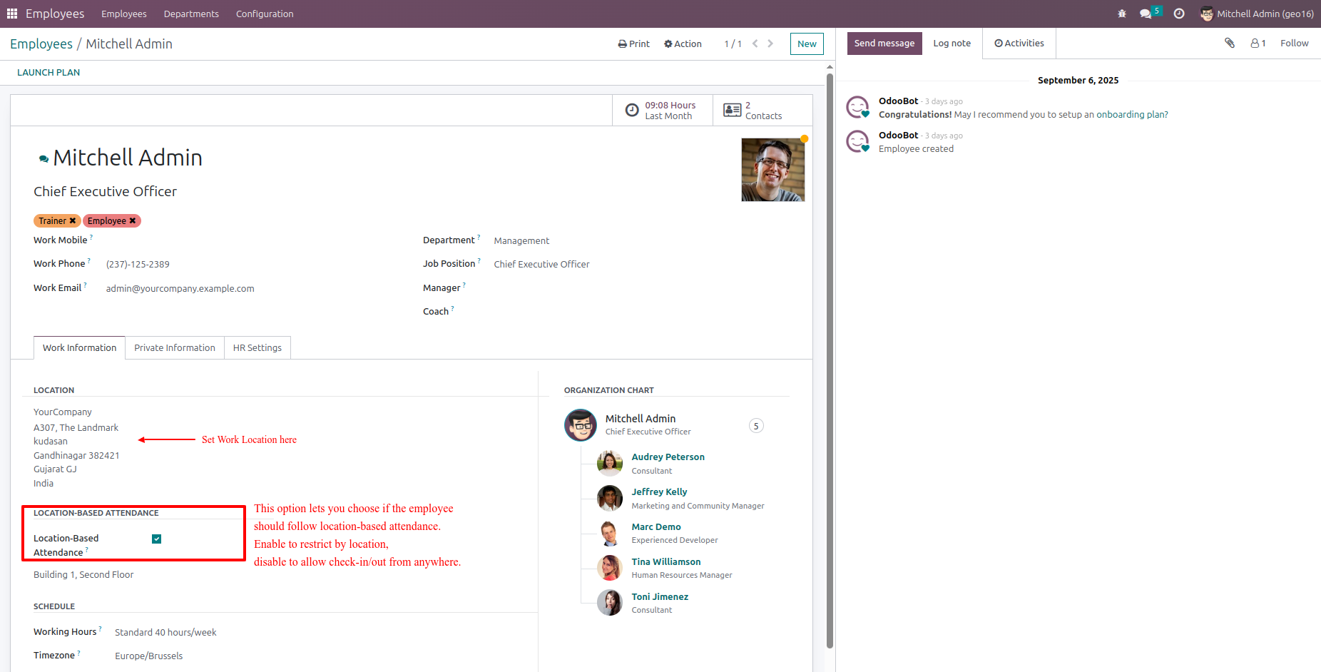The width and height of the screenshot is (1321, 672).
Task: Click the Send message button
Action: click(884, 43)
